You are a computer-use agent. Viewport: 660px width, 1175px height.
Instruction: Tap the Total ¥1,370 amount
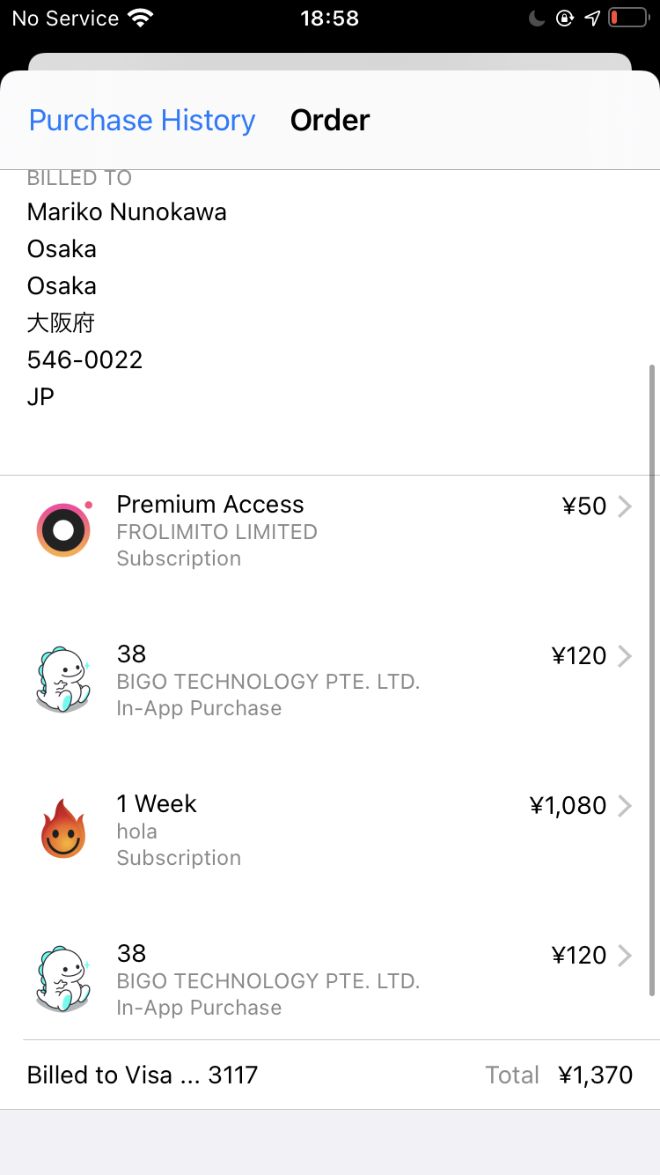tap(595, 1075)
